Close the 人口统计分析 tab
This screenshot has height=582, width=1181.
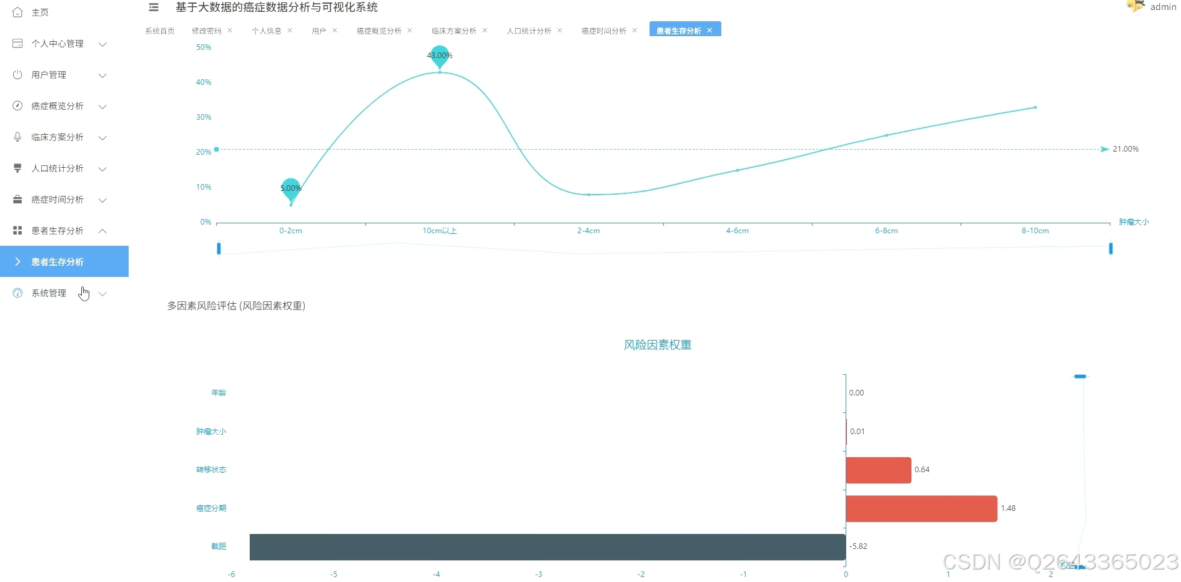coord(560,30)
